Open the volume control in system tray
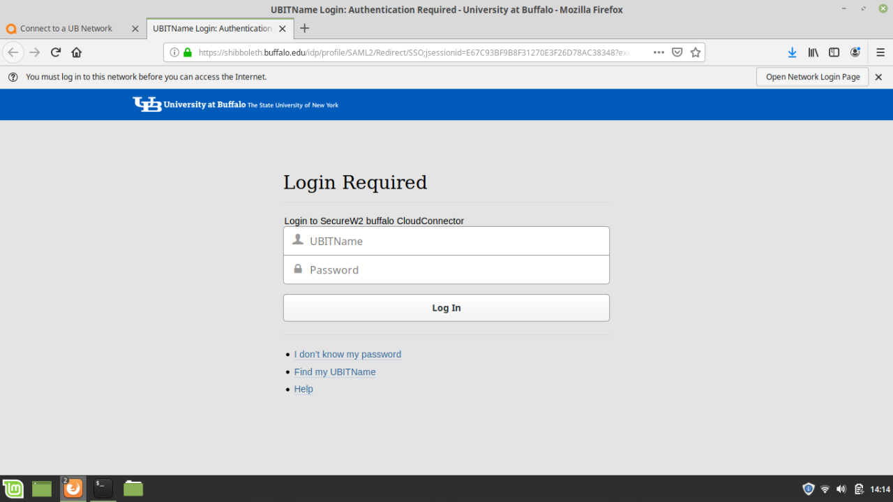893x502 pixels. (x=841, y=489)
